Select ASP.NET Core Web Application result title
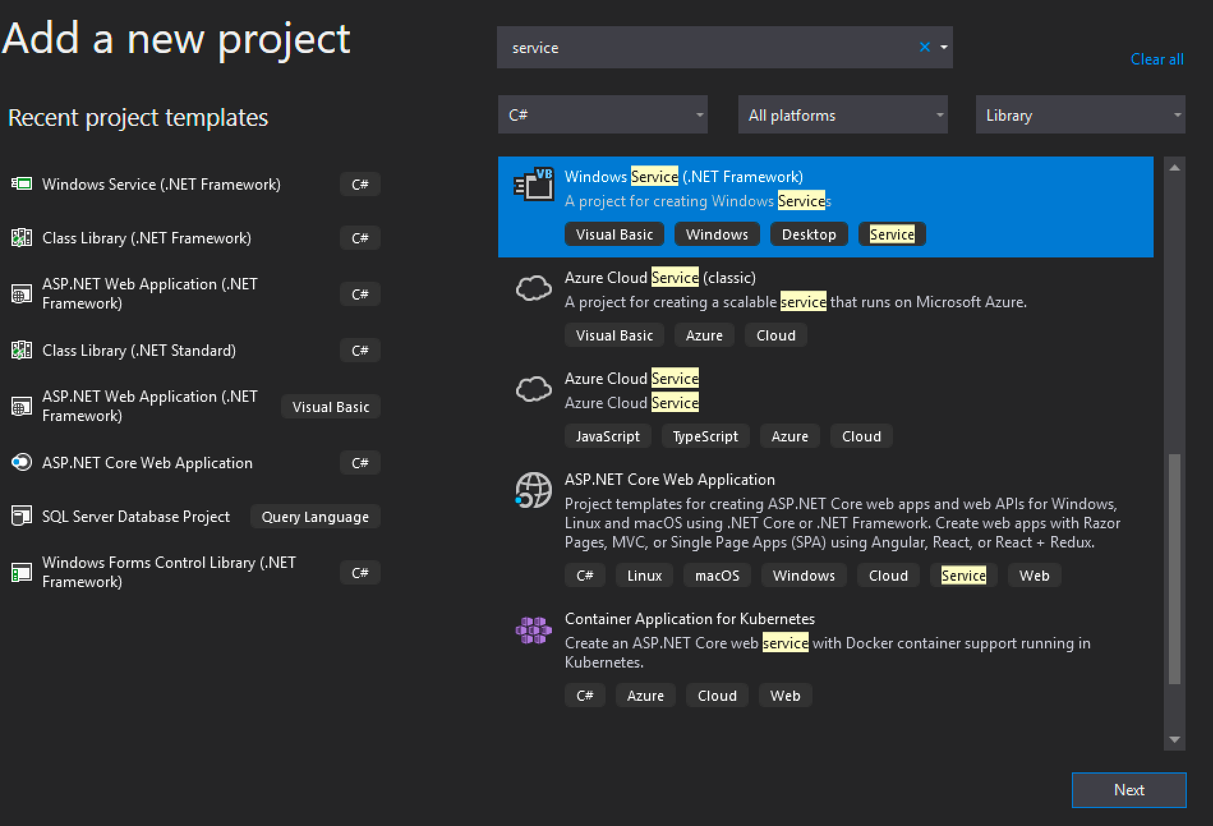Viewport: 1213px width, 826px height. coord(669,479)
